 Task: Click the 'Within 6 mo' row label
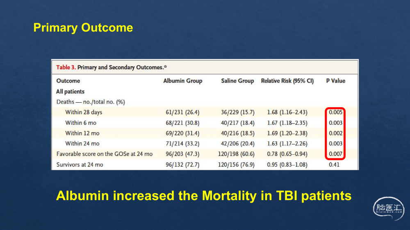pos(81,123)
